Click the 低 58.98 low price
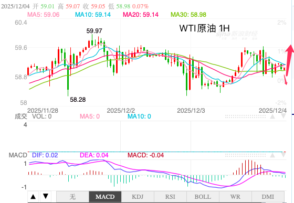This screenshot has height=203, width=294. point(119,6)
